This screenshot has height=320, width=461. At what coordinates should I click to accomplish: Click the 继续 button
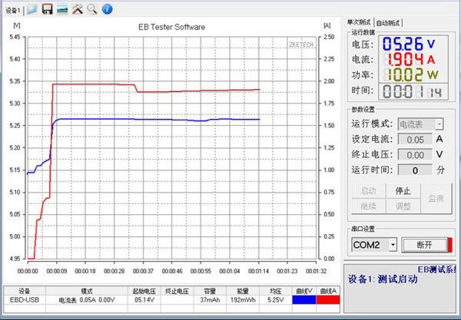pyautogui.click(x=368, y=206)
